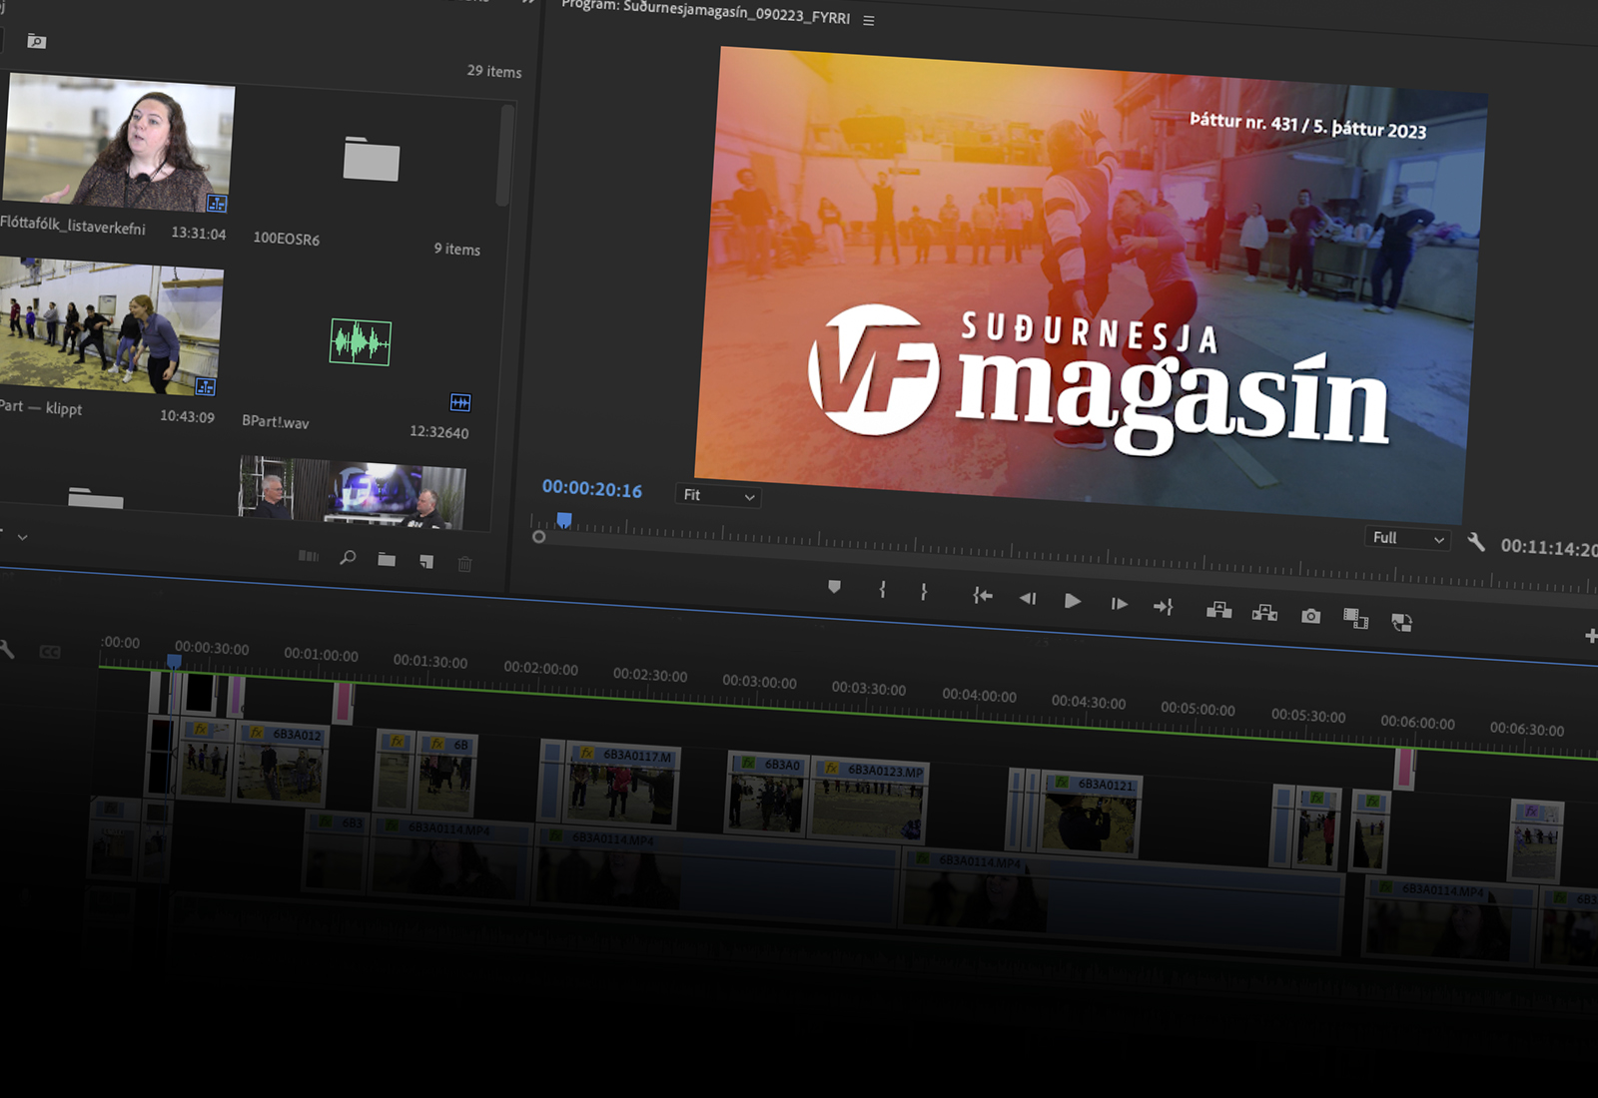Open the Program panel hamburger menu
Image resolution: width=1598 pixels, height=1098 pixels.
[x=868, y=20]
